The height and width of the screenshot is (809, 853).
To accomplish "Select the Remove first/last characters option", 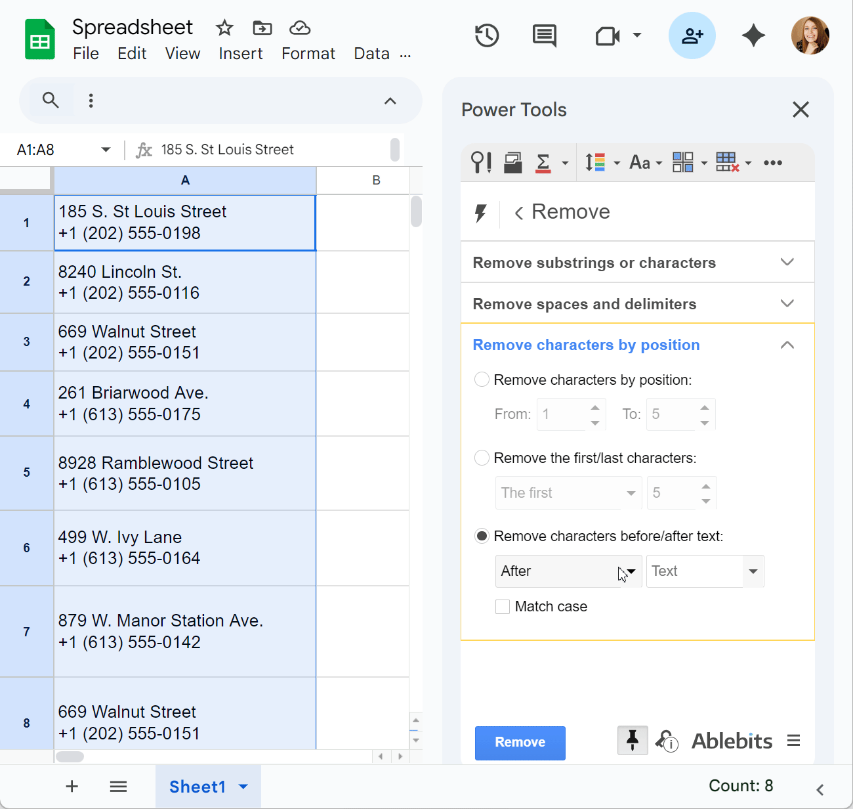I will (x=482, y=458).
